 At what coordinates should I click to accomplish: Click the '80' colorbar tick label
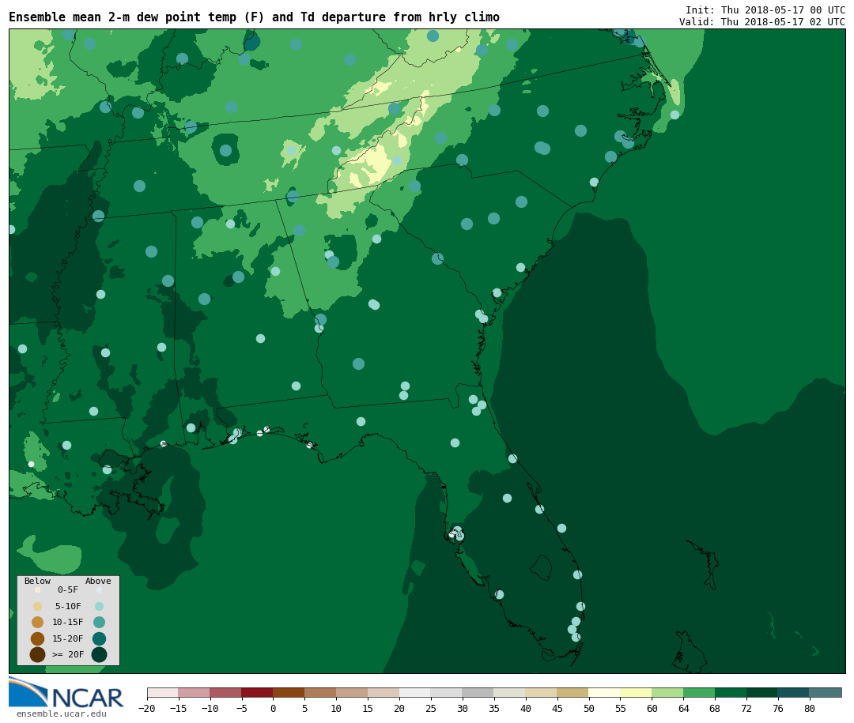click(x=810, y=708)
